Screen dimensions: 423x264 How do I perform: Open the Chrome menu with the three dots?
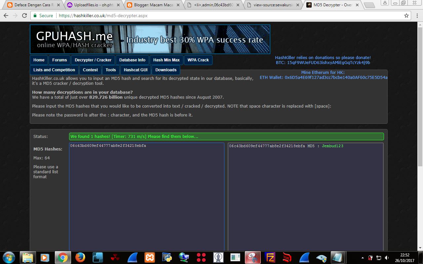(417, 16)
